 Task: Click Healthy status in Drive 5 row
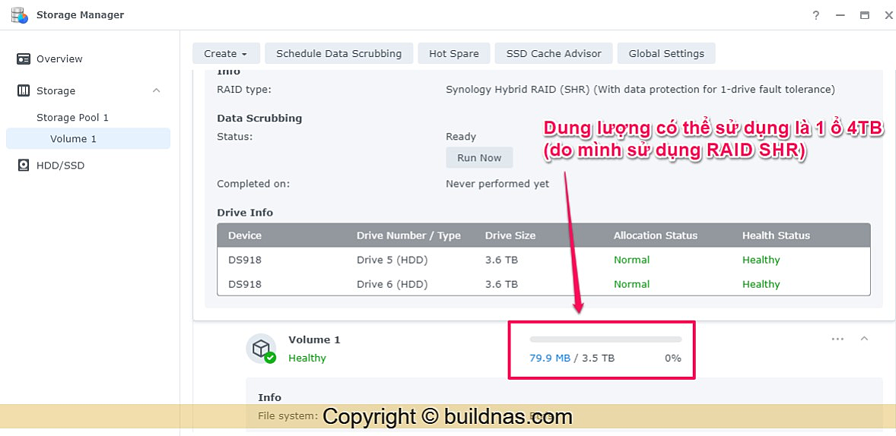click(x=761, y=260)
